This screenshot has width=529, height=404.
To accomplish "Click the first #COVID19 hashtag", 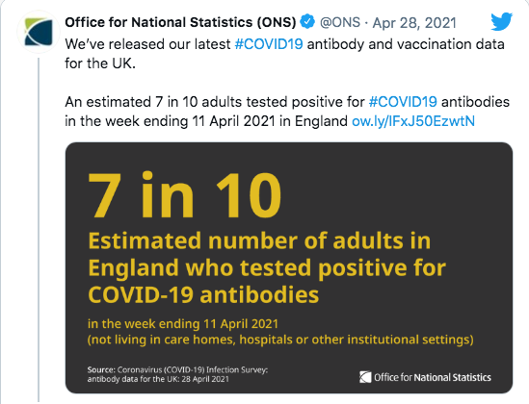I will 269,44.
